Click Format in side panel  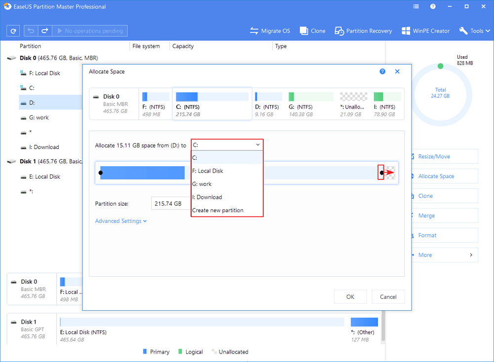pyautogui.click(x=445, y=235)
